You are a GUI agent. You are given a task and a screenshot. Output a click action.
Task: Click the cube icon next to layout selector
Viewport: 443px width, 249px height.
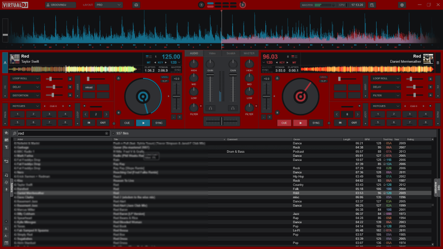point(136,5)
